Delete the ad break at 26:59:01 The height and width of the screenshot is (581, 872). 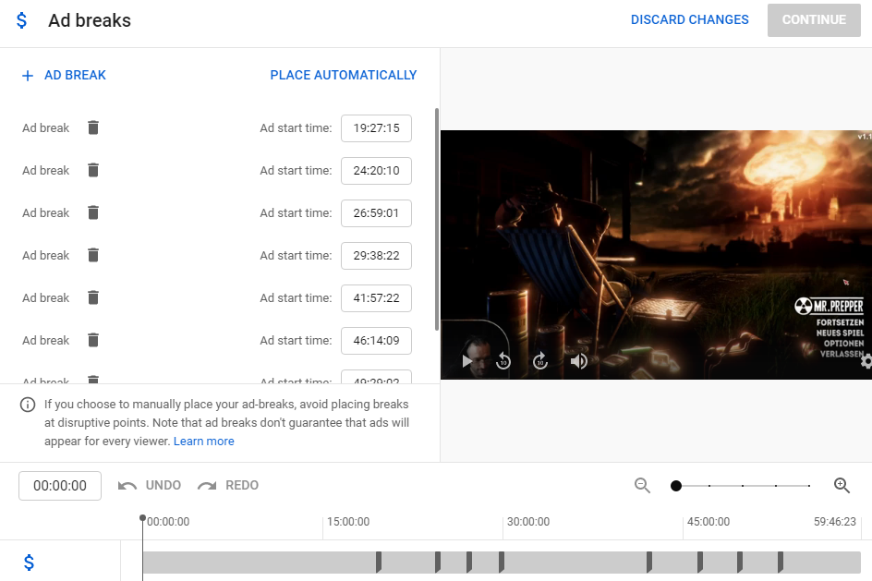tap(92, 212)
